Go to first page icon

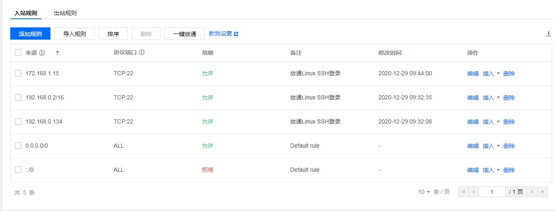click(463, 192)
